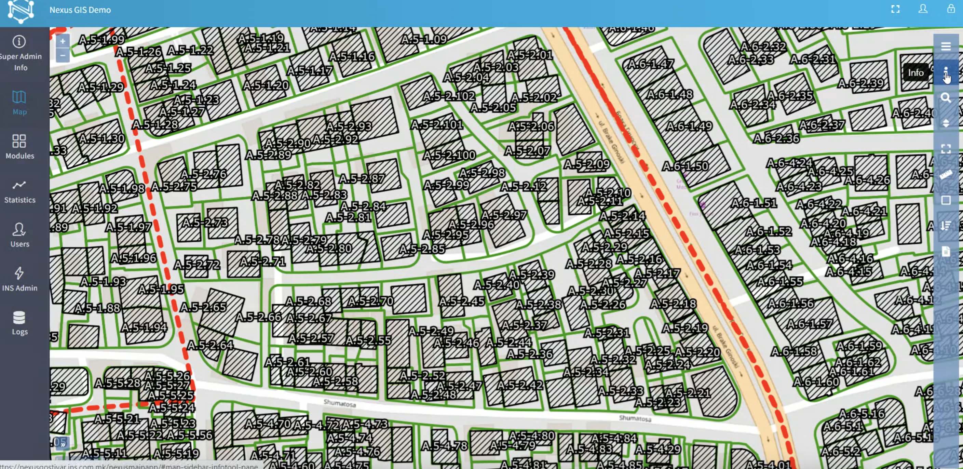963x469 pixels.
Task: Click parcel label A.5-1.99
Action: pyautogui.click(x=102, y=39)
